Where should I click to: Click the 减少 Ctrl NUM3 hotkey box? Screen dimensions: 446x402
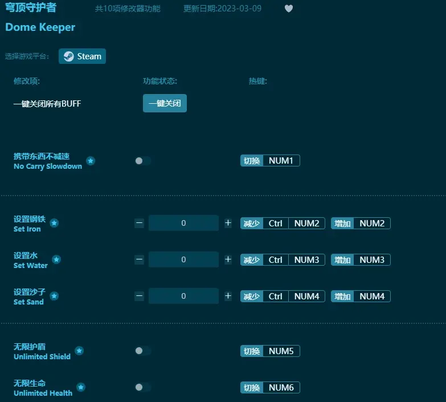[283, 259]
